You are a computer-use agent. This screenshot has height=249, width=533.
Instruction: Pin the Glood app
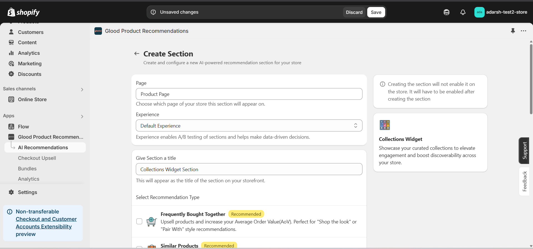click(x=513, y=31)
